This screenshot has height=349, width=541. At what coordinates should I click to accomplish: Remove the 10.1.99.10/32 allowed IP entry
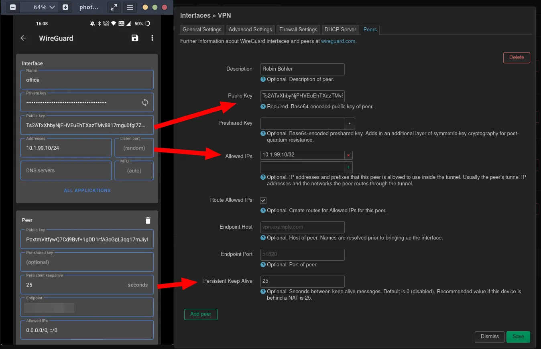point(348,155)
